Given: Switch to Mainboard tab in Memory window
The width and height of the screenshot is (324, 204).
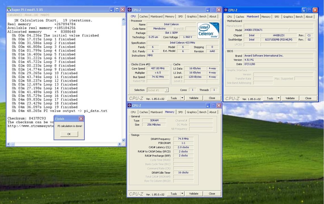Looking at the screenshot, I should (x=156, y=112).
